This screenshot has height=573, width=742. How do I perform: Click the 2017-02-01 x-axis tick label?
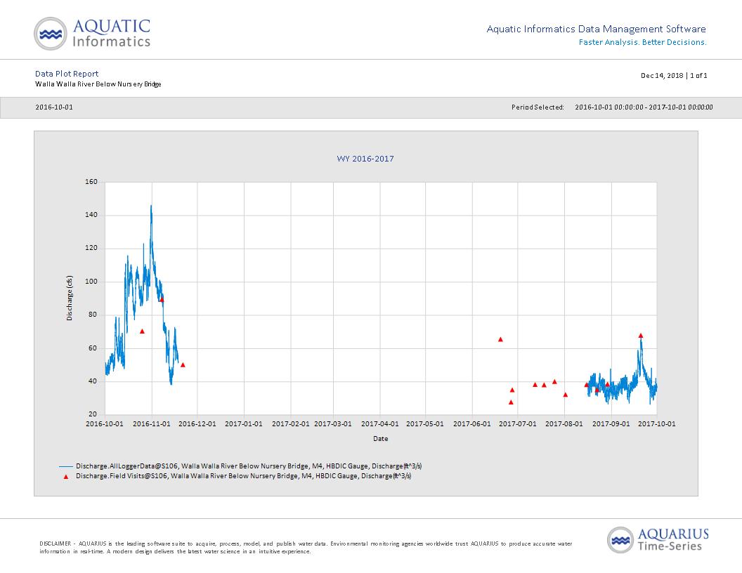(291, 424)
